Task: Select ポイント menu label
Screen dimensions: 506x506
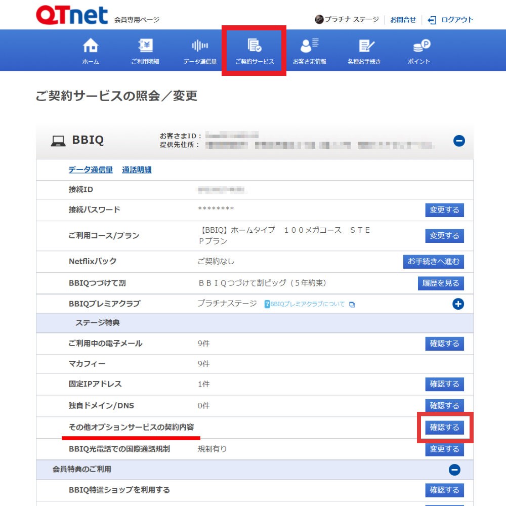Action: coord(419,62)
